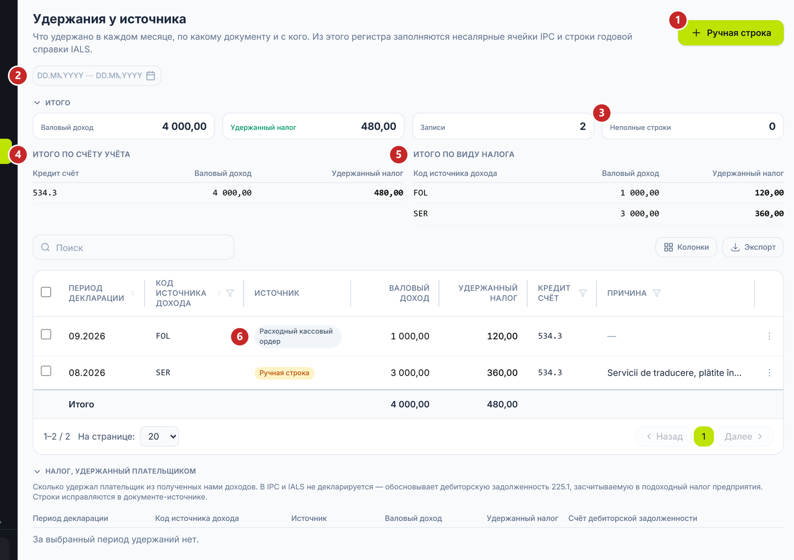Viewport: 794px width, 560px height.
Task: Open the three-dot menu for row 09.2026
Action: pos(769,336)
